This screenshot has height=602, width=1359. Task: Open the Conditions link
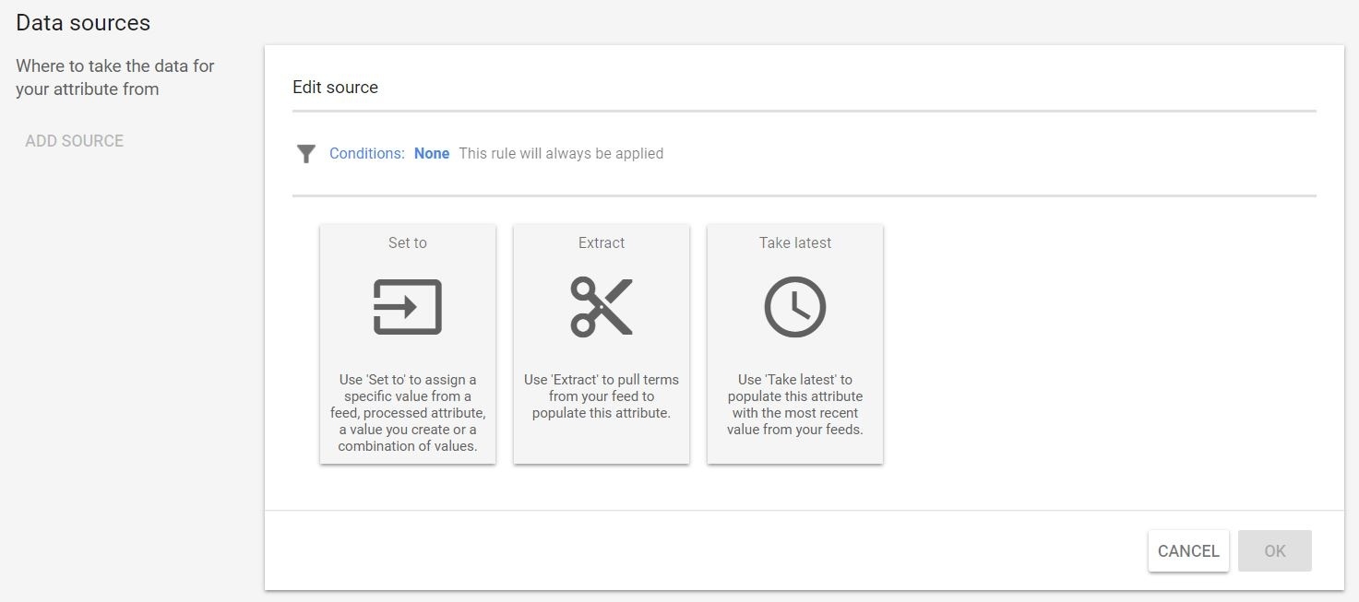(366, 154)
